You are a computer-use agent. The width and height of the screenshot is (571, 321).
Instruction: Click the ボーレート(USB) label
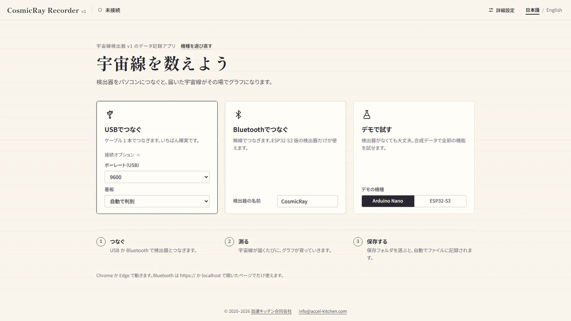coord(122,165)
